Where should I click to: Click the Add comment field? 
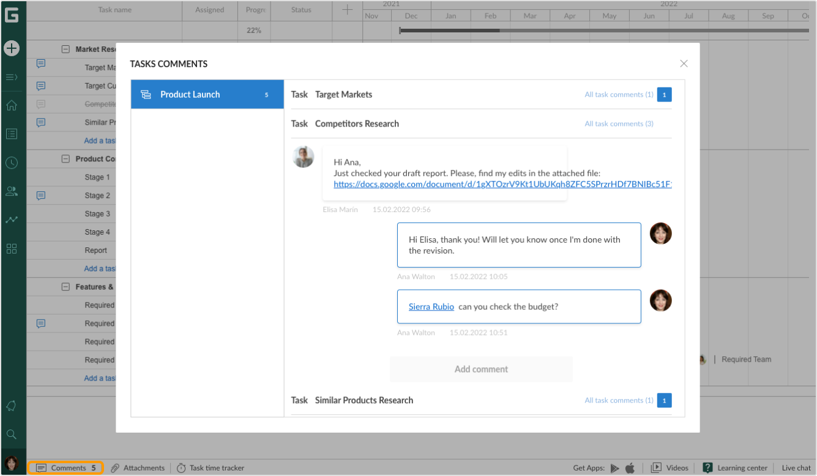point(481,369)
